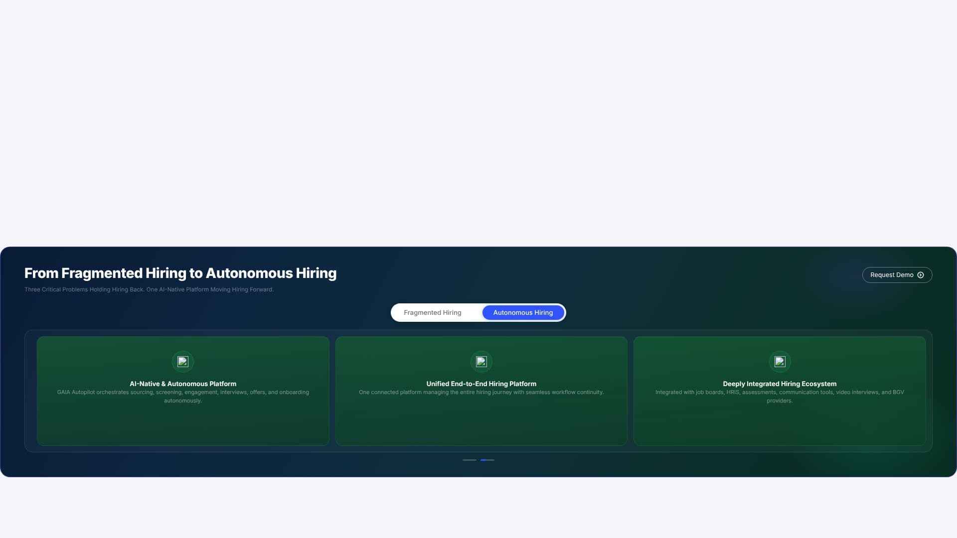Go to the first carousel slide indicator
Viewport: 957px width, 538px height.
tap(470, 460)
